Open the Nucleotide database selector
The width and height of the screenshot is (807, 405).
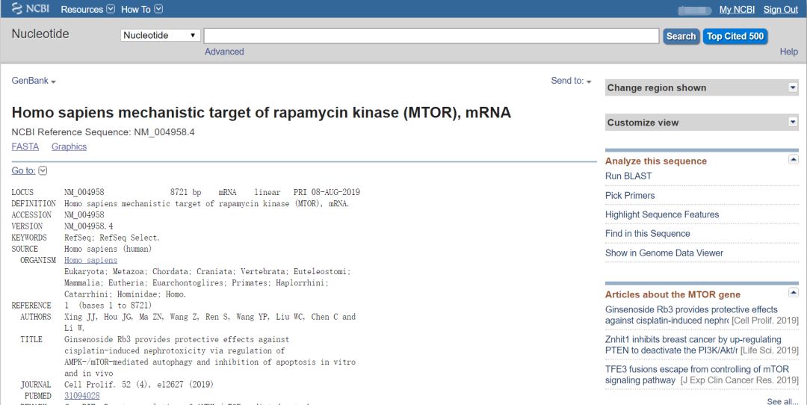click(x=160, y=36)
